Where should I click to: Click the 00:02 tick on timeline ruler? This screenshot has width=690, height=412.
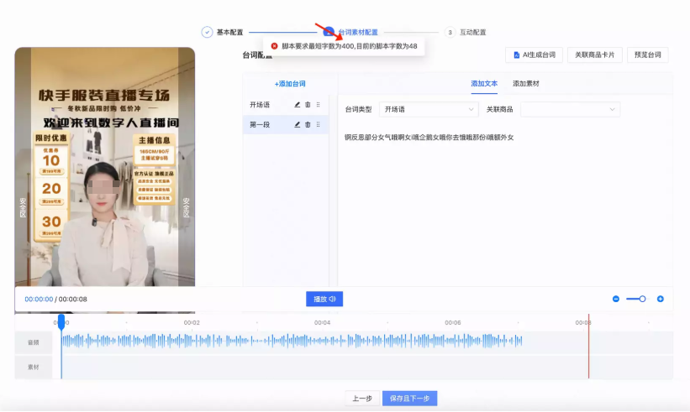(x=192, y=322)
